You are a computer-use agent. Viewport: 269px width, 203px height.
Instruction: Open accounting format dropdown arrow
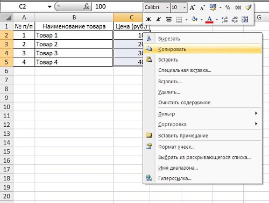[221, 8]
